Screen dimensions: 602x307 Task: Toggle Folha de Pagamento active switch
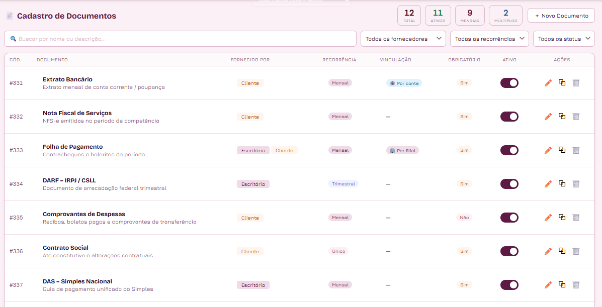[x=509, y=150]
